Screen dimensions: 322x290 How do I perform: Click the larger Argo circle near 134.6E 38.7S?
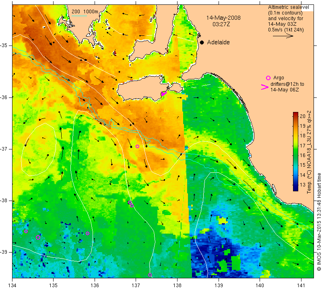tap(38, 238)
